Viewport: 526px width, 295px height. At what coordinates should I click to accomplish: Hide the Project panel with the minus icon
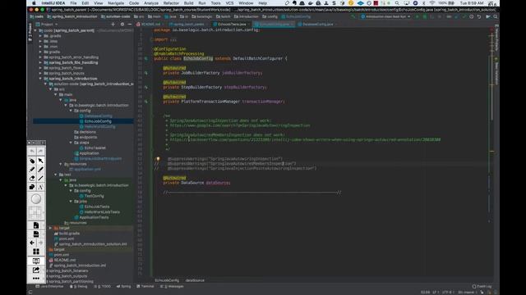click(130, 24)
